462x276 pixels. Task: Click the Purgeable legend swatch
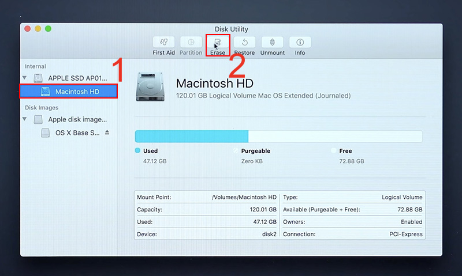236,150
